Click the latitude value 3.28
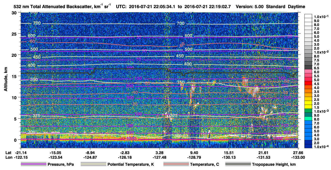This screenshot has width=331, height=170. (160, 152)
